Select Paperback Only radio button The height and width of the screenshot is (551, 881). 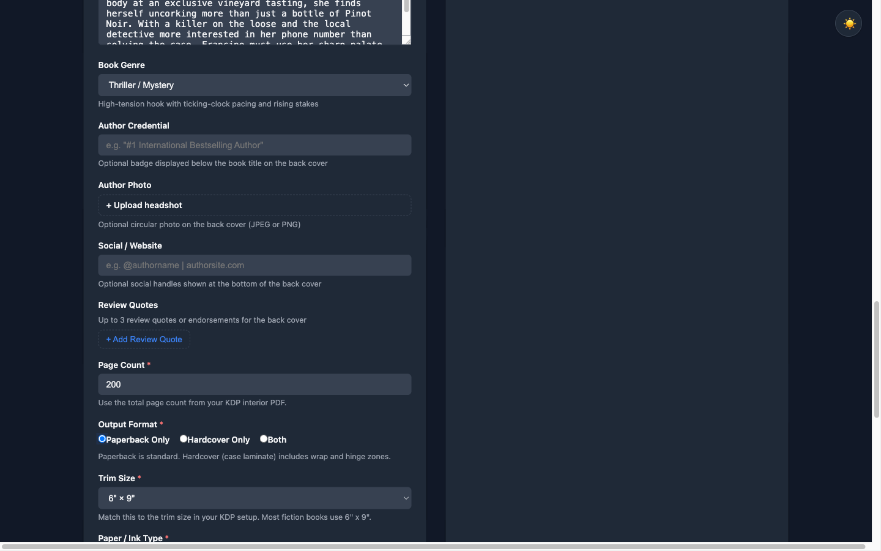click(x=102, y=439)
